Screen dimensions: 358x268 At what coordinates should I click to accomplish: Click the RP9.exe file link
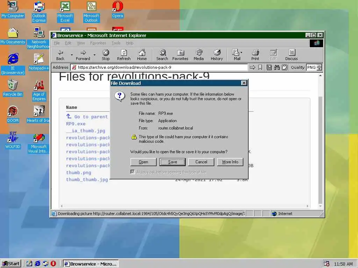click(76, 124)
